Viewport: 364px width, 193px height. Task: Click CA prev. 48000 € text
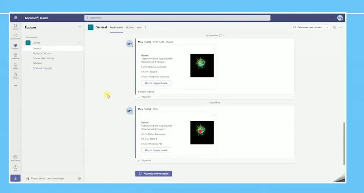tap(149, 139)
